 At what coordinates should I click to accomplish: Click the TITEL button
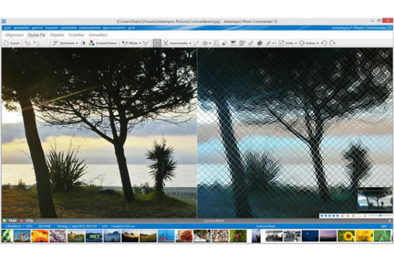[27, 220]
